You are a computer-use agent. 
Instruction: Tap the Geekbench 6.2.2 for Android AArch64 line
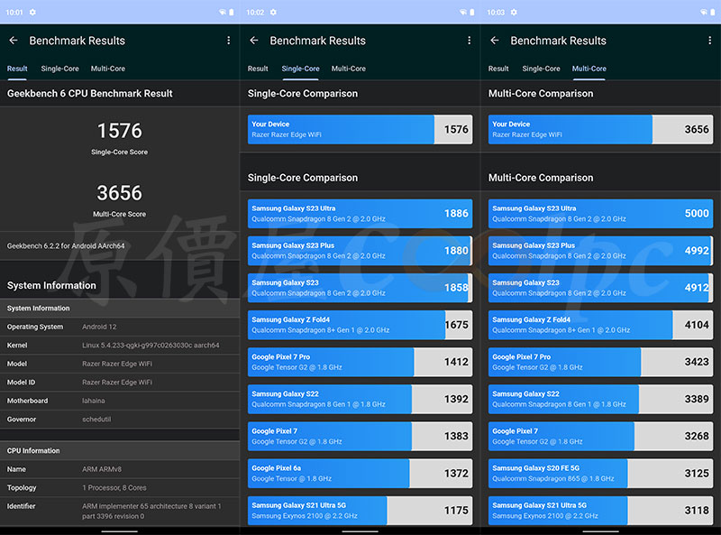tap(66, 246)
